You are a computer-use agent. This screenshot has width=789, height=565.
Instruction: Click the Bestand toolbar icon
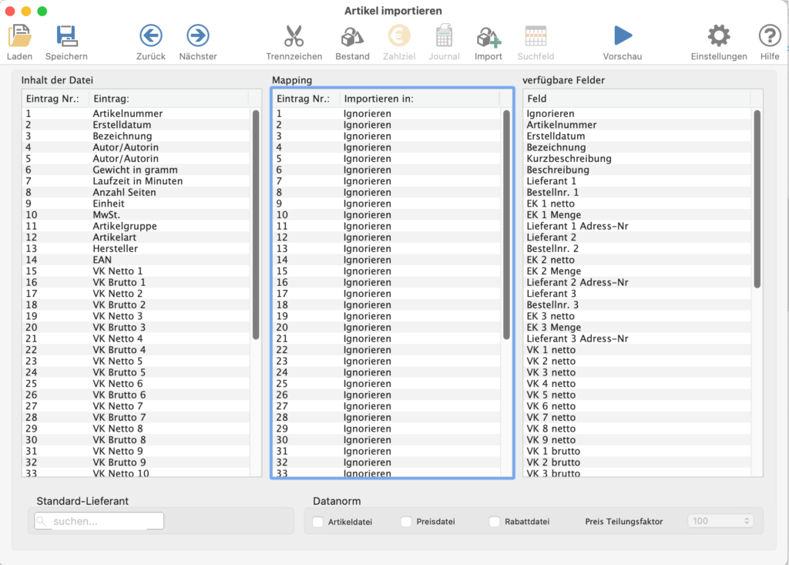(352, 35)
